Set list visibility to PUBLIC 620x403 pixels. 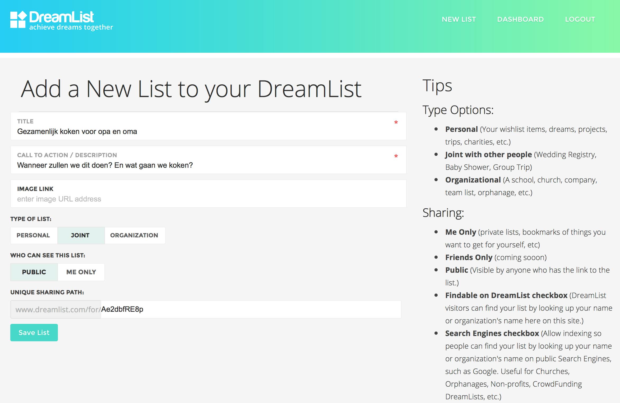(34, 272)
